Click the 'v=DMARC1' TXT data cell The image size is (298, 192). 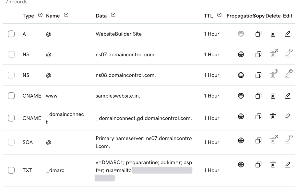[144, 170]
